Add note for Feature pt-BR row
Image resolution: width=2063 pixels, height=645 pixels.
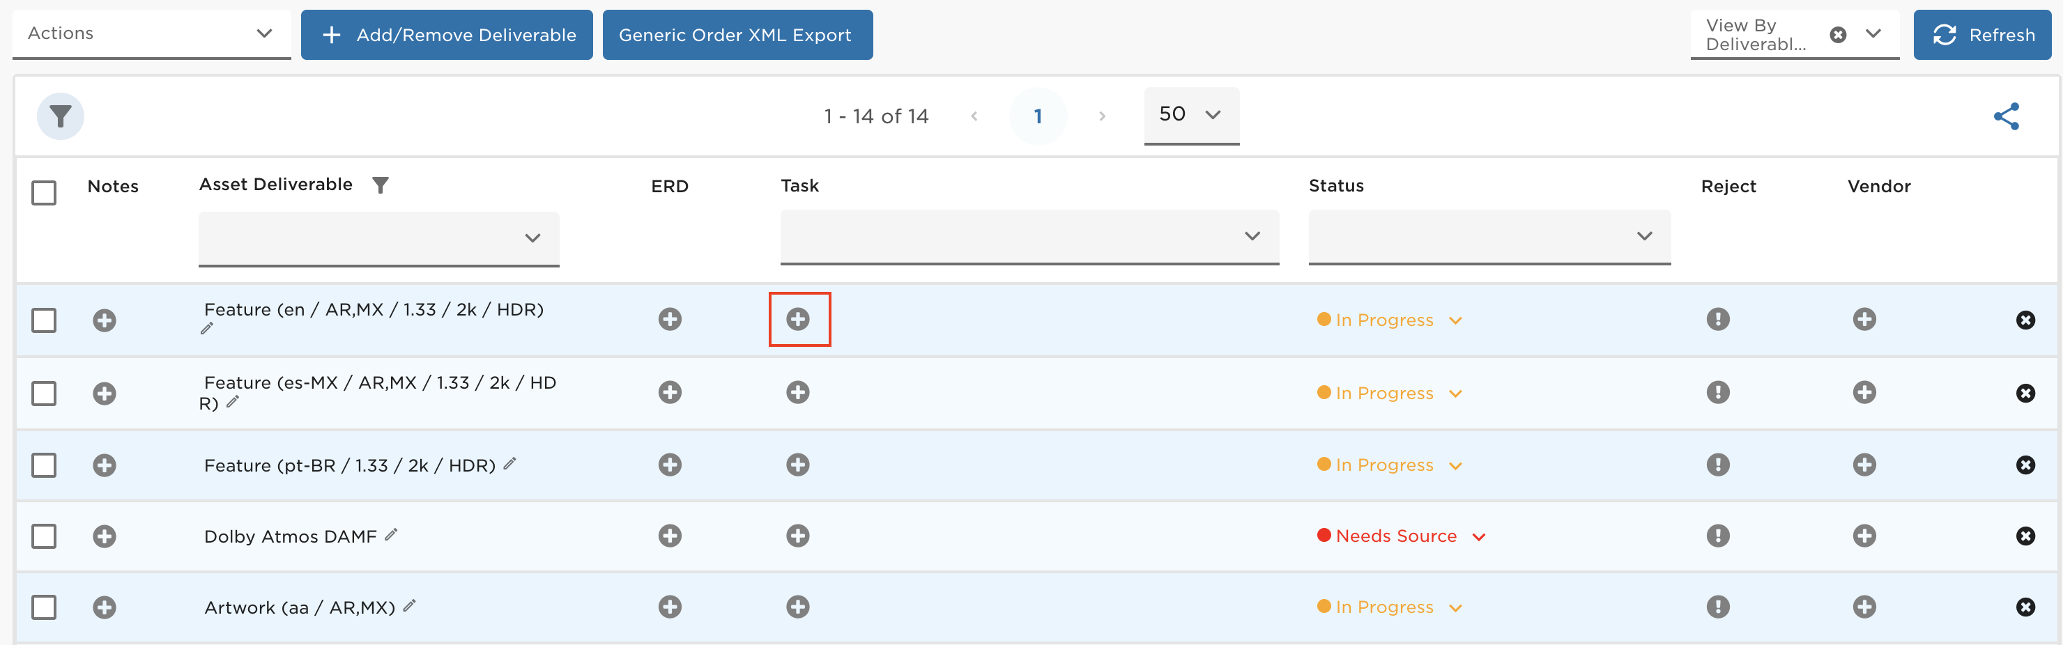[x=104, y=466]
